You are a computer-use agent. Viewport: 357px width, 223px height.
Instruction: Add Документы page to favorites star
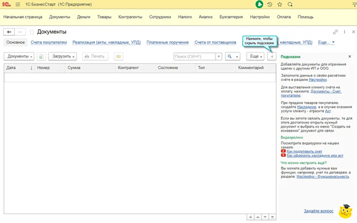click(x=32, y=32)
